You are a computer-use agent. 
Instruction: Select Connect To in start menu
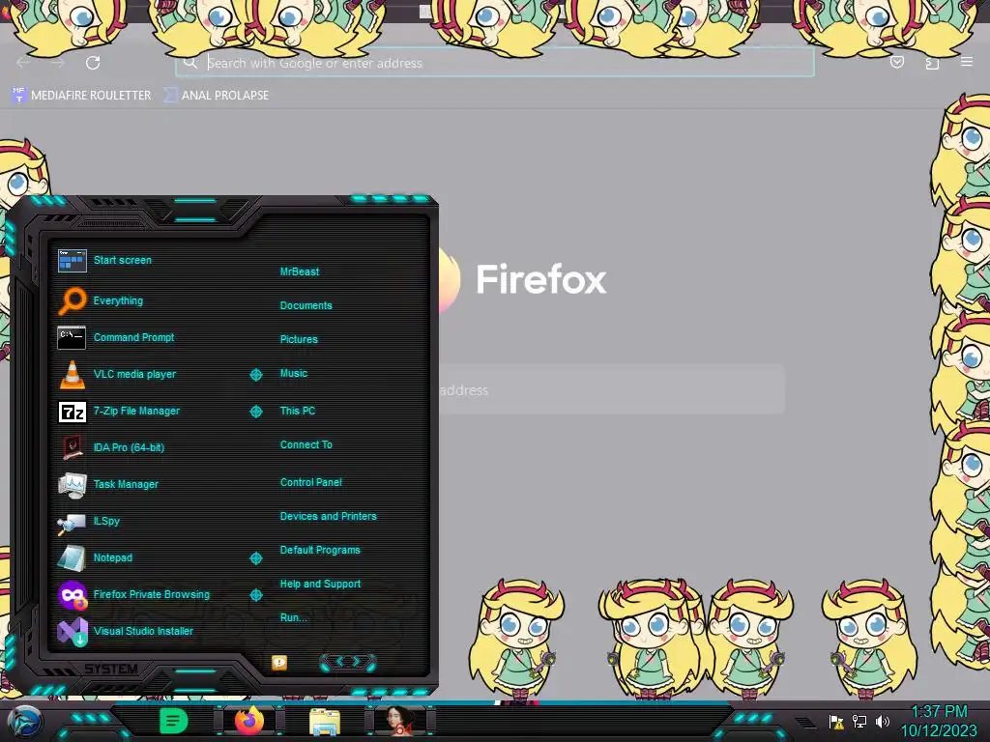pyautogui.click(x=306, y=444)
